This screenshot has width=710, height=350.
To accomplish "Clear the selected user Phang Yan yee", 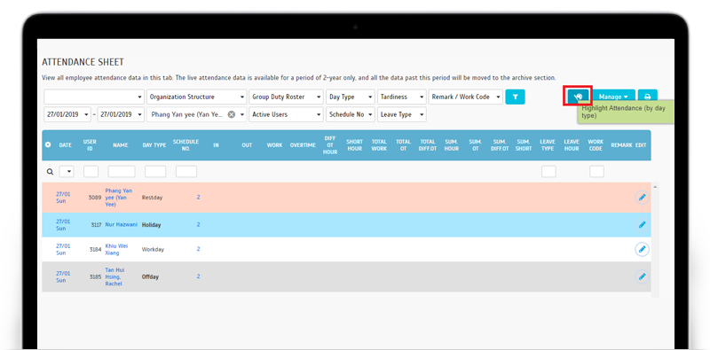I will (x=232, y=114).
